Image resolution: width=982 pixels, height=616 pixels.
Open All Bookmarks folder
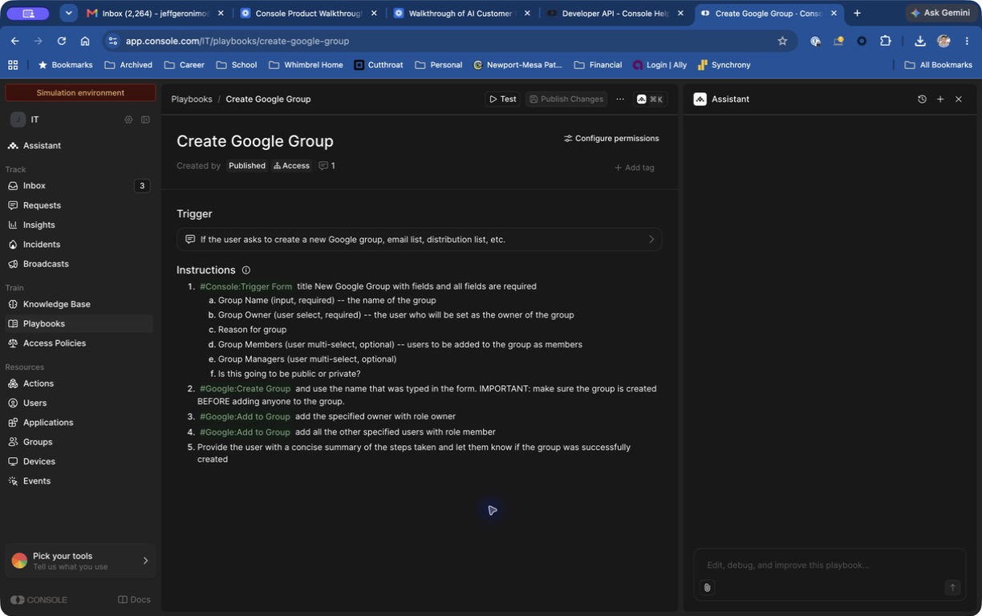click(938, 65)
